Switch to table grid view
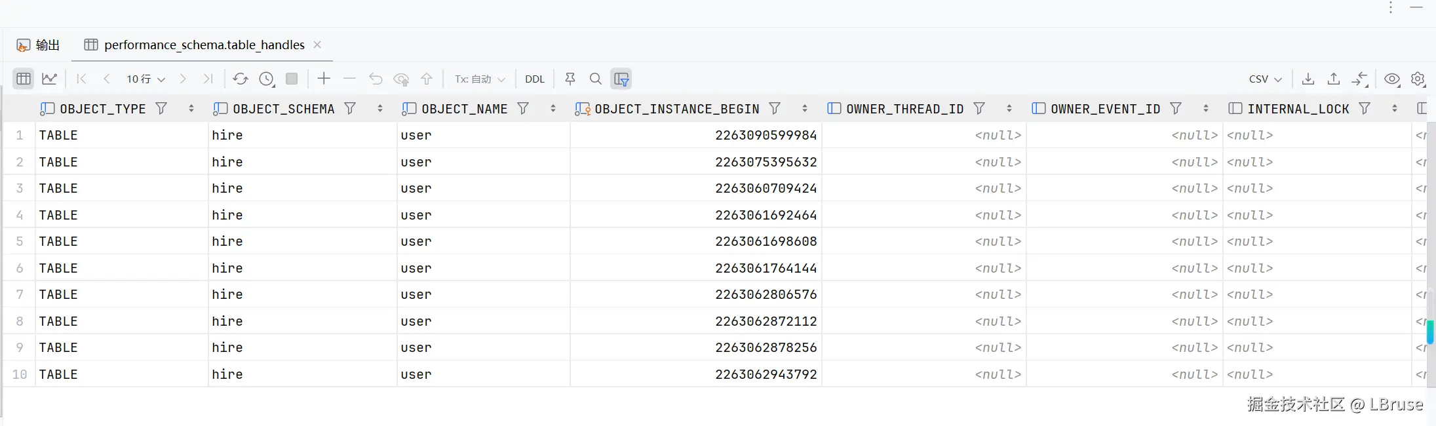Viewport: 1436px width, 426px height. click(x=24, y=79)
